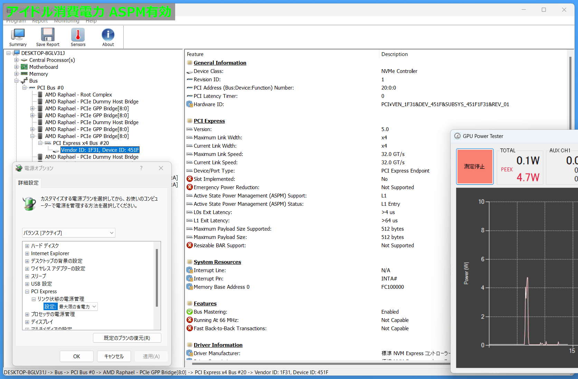Click the AMD Raphael Root Complex chip icon
This screenshot has width=578, height=379.
pos(40,95)
